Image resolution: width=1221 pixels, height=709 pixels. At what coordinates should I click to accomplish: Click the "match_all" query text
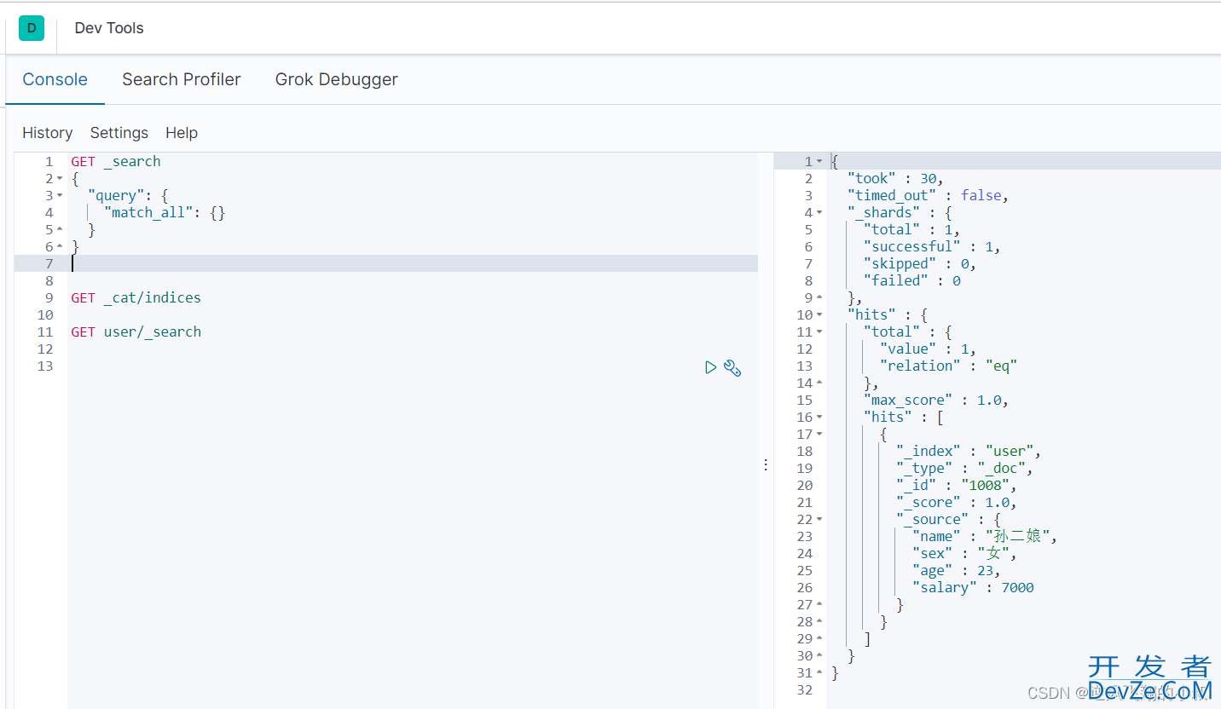click(x=148, y=212)
